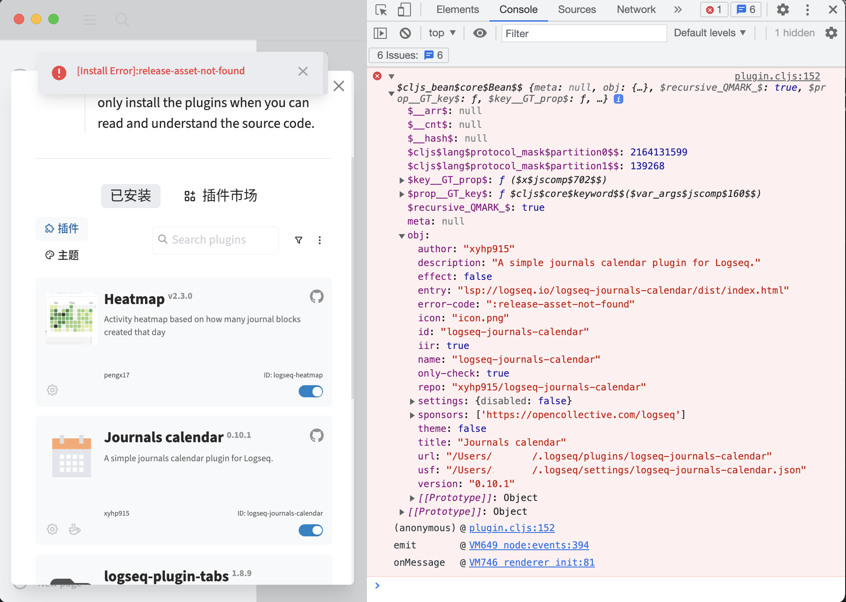The width and height of the screenshot is (846, 602).
Task: Open DevTools console settings gear
Action: [831, 33]
